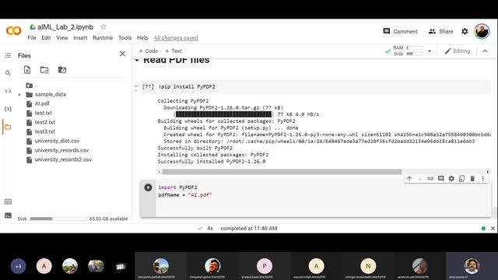Add a comment on the cell
Image resolution: width=498 pixels, height=280 pixels.
coord(441,179)
